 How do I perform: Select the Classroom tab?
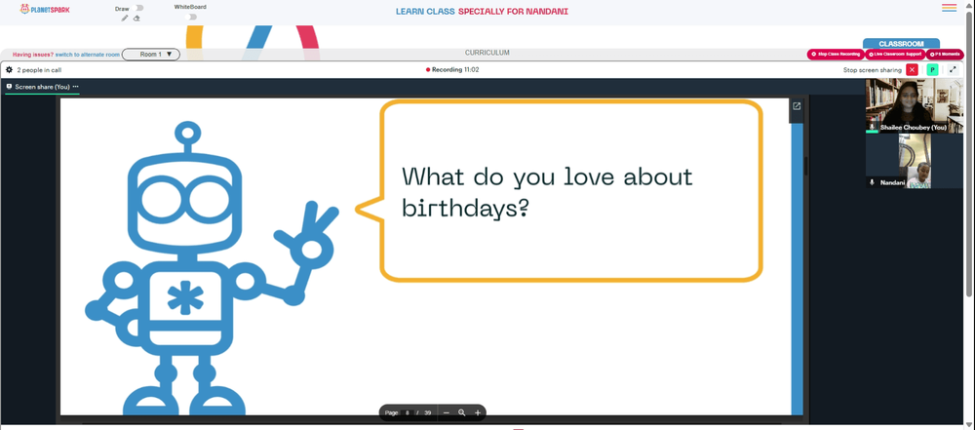(x=901, y=44)
